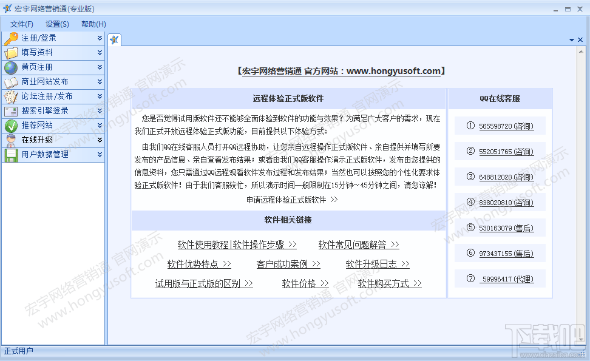
Task: Close the current tab with X
Action: point(580,40)
